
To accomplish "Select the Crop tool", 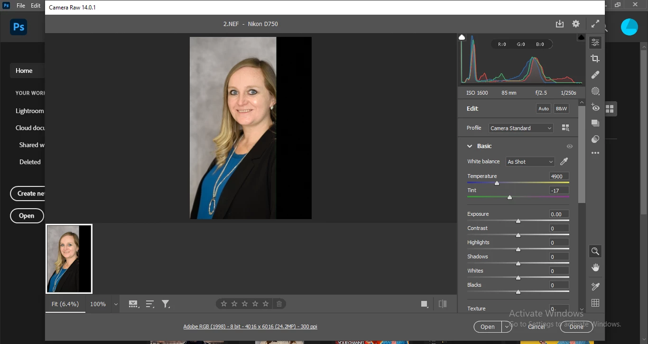I will (x=595, y=59).
